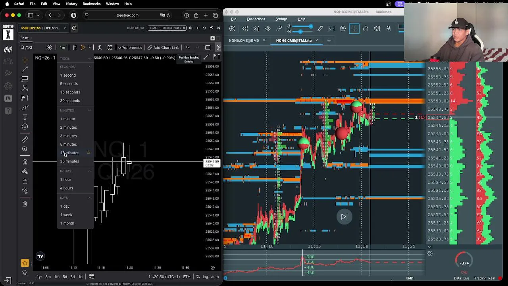
Task: Click Preferences button on chart toolbar
Action: (x=130, y=48)
